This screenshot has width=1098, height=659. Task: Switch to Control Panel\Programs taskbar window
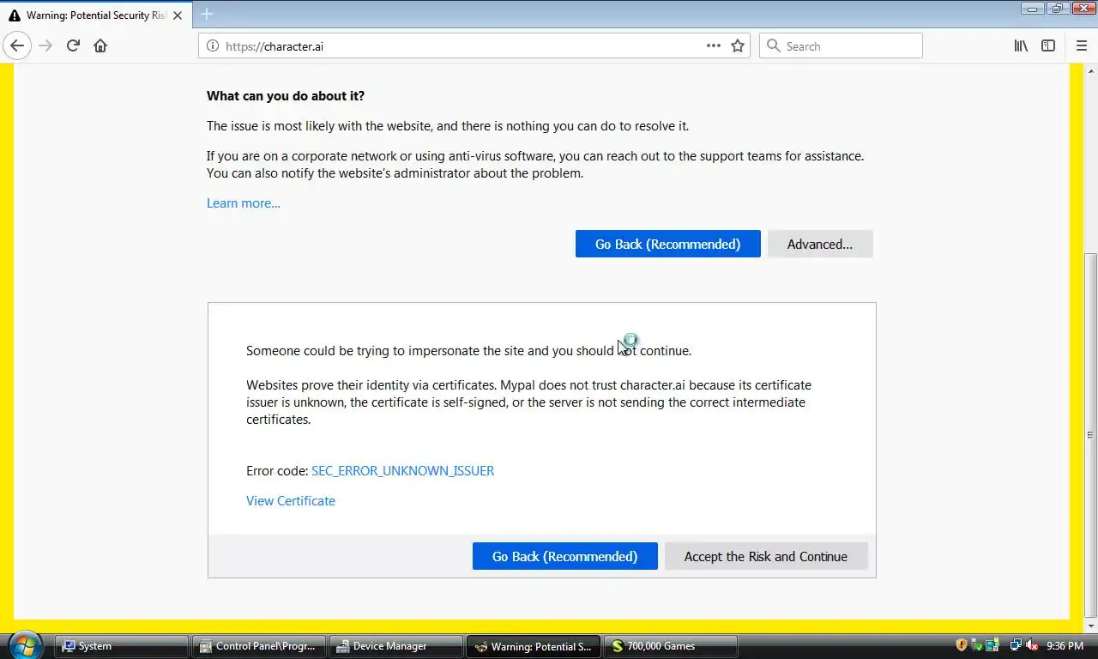coord(258,646)
